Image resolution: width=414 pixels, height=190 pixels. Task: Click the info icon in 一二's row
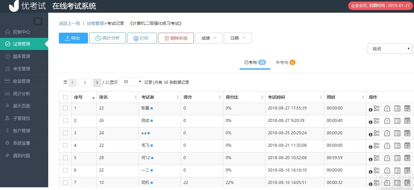coord(371,172)
